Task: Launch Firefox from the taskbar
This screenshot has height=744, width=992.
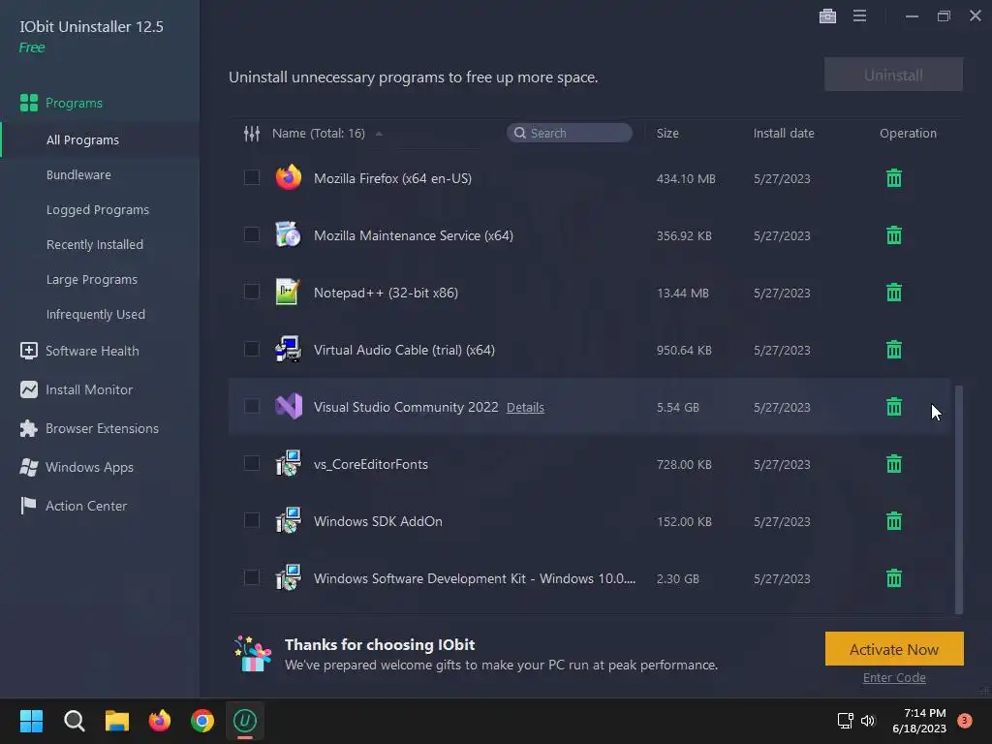Action: coord(160,721)
